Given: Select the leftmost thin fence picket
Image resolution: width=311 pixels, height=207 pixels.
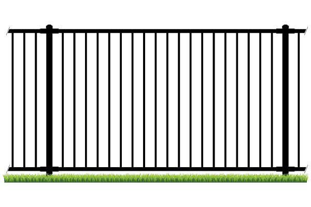Looking at the screenshot, I should (13, 98).
